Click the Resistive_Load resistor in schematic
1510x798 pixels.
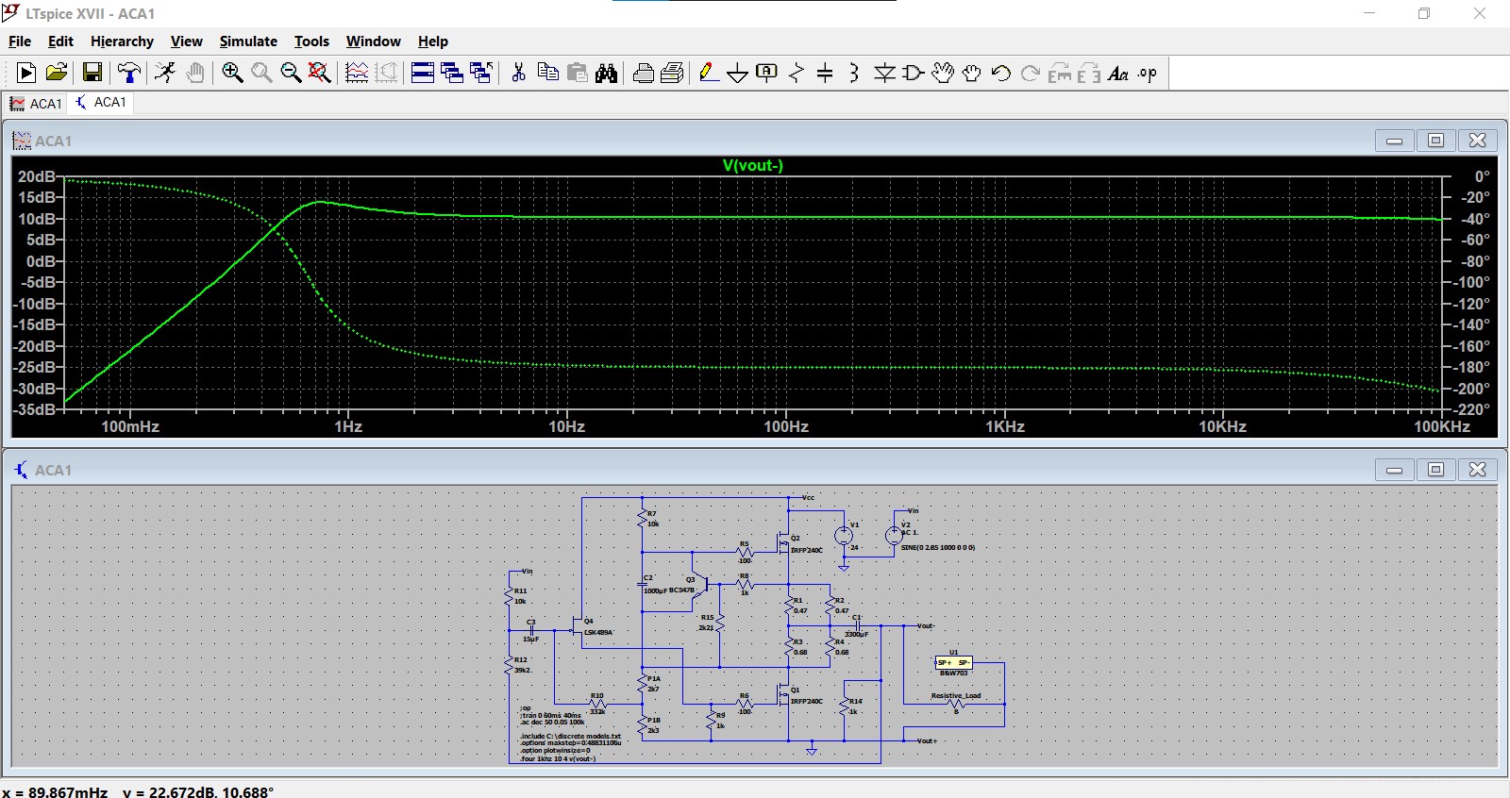click(956, 704)
